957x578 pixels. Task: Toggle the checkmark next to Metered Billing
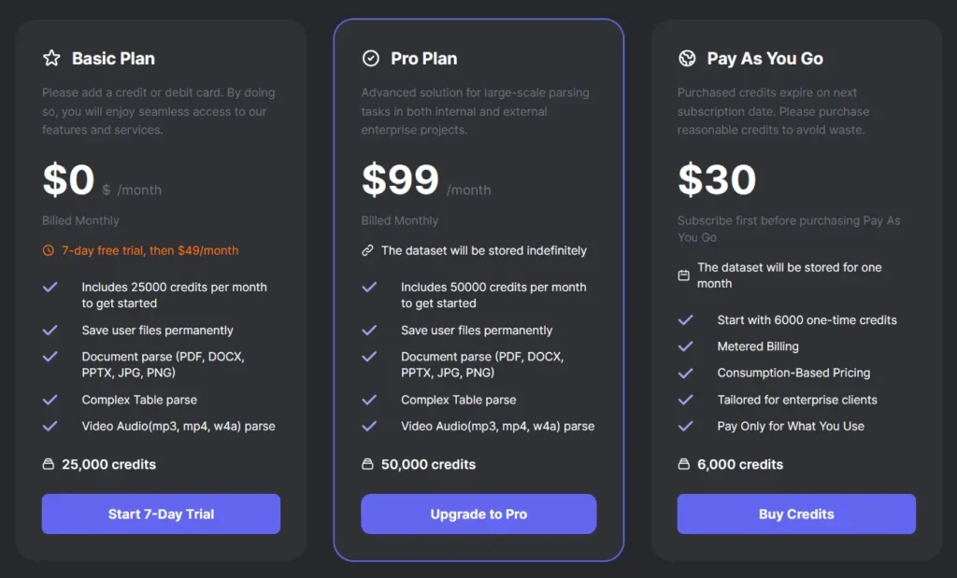687,346
